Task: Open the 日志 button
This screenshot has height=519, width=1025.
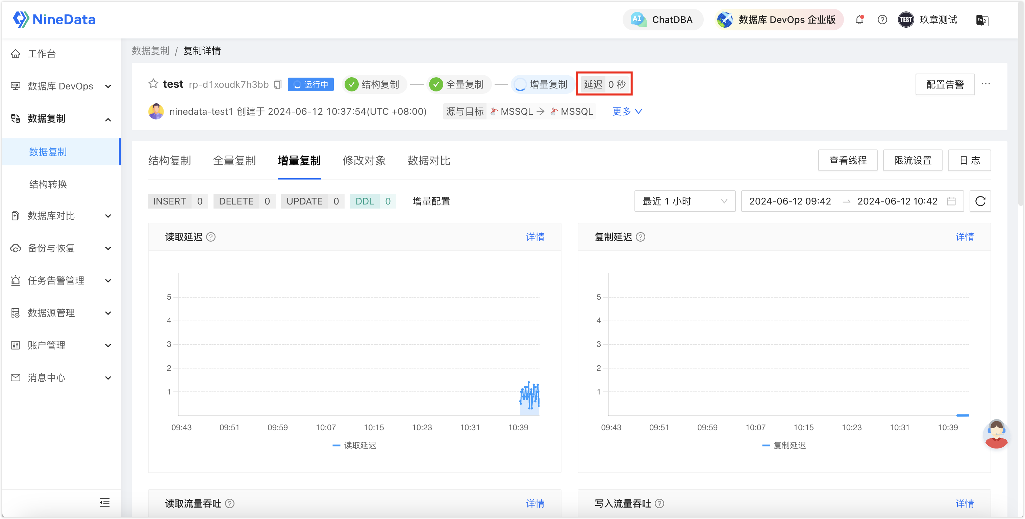Action: point(969,160)
